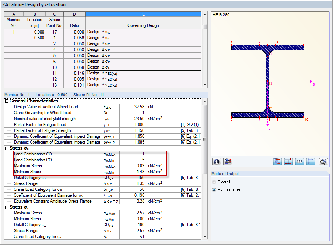This screenshot has width=333, height=245.
Task: Click ratio value 0.146
Action: point(74,73)
